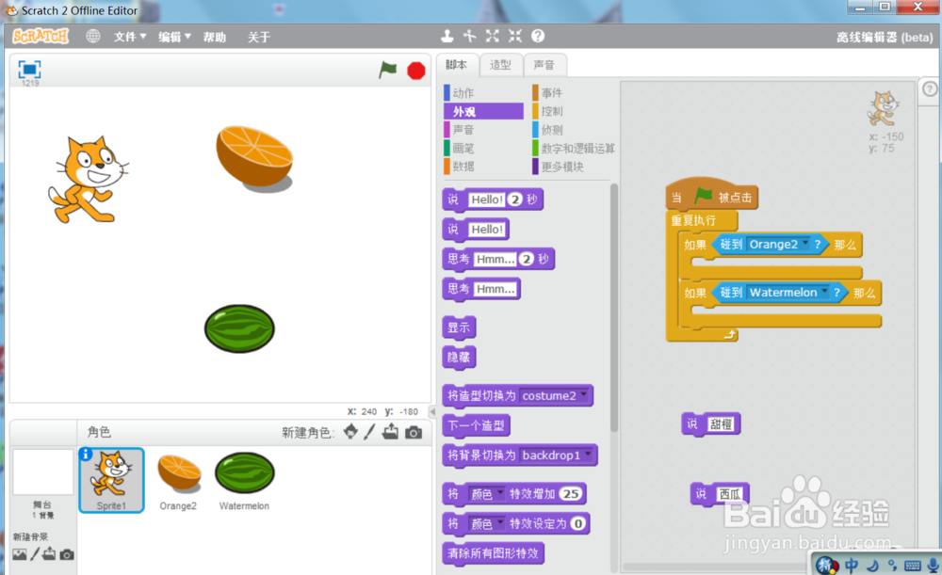Open the language globe menu
The width and height of the screenshot is (942, 575).
coord(93,36)
